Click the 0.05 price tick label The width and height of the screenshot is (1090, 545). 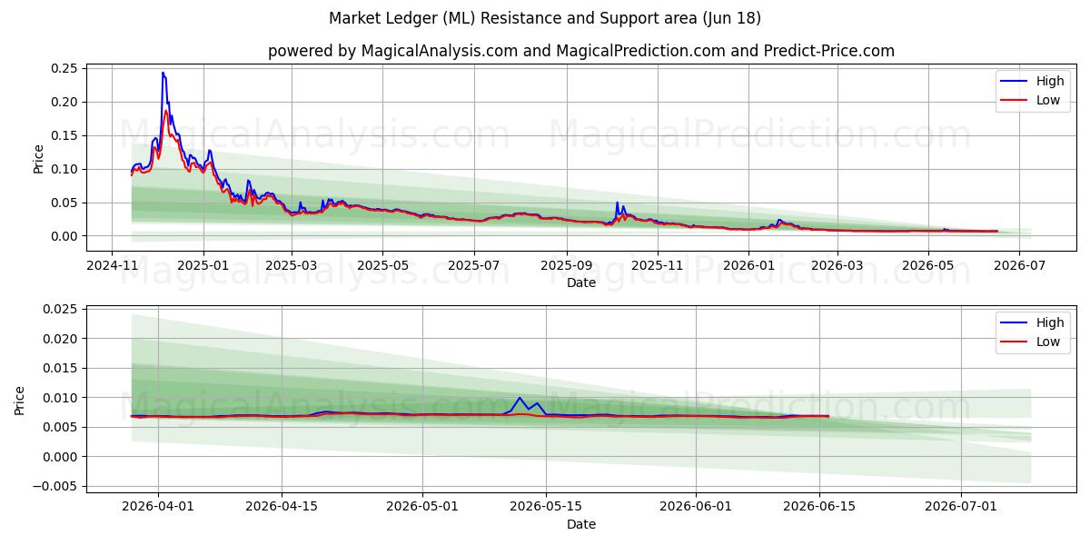pos(64,203)
